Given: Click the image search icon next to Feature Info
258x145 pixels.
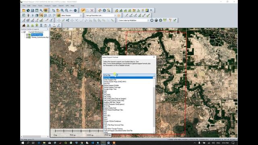Looking at the screenshot, I should 108,10.
